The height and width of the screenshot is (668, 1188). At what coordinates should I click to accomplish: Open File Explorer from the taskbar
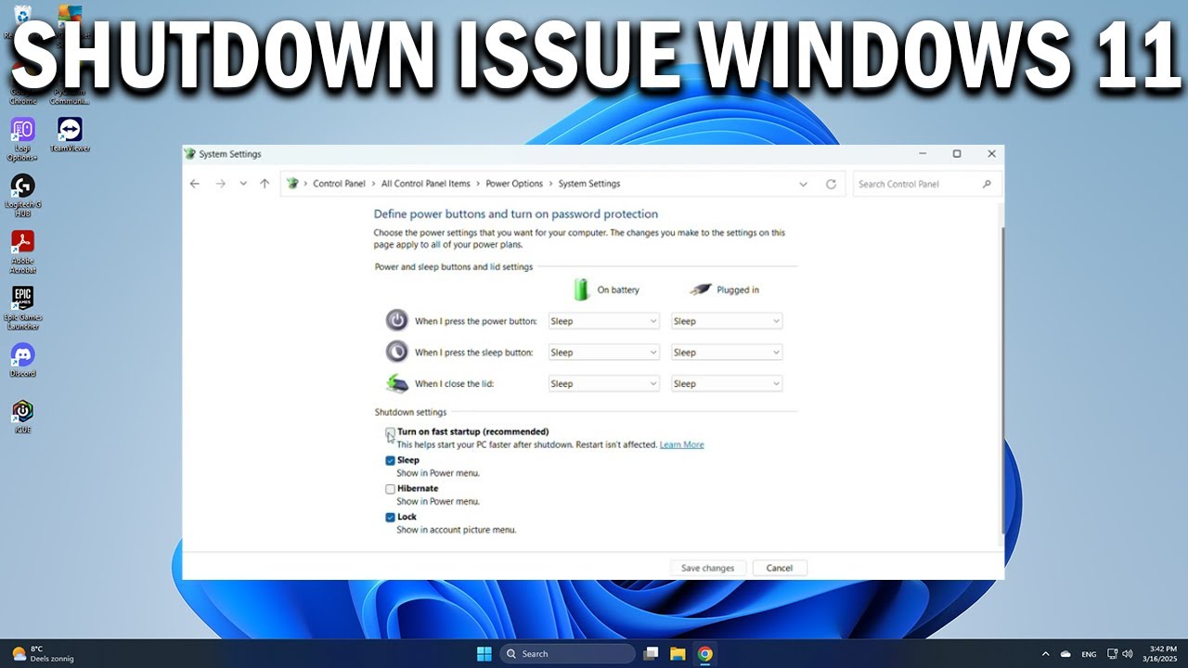click(x=678, y=654)
